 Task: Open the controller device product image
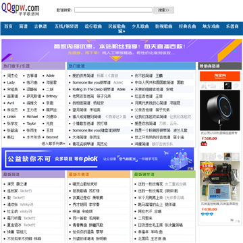pos(220,181)
